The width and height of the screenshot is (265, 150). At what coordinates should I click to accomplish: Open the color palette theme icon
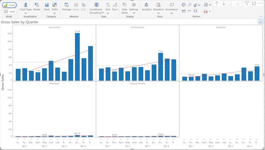[184, 5]
